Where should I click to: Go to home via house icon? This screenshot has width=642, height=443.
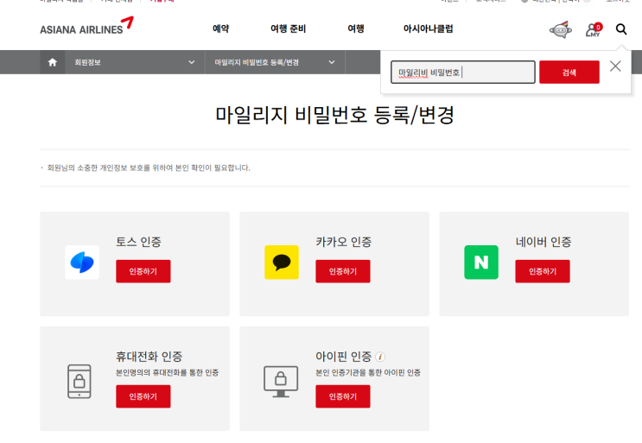coord(53,62)
